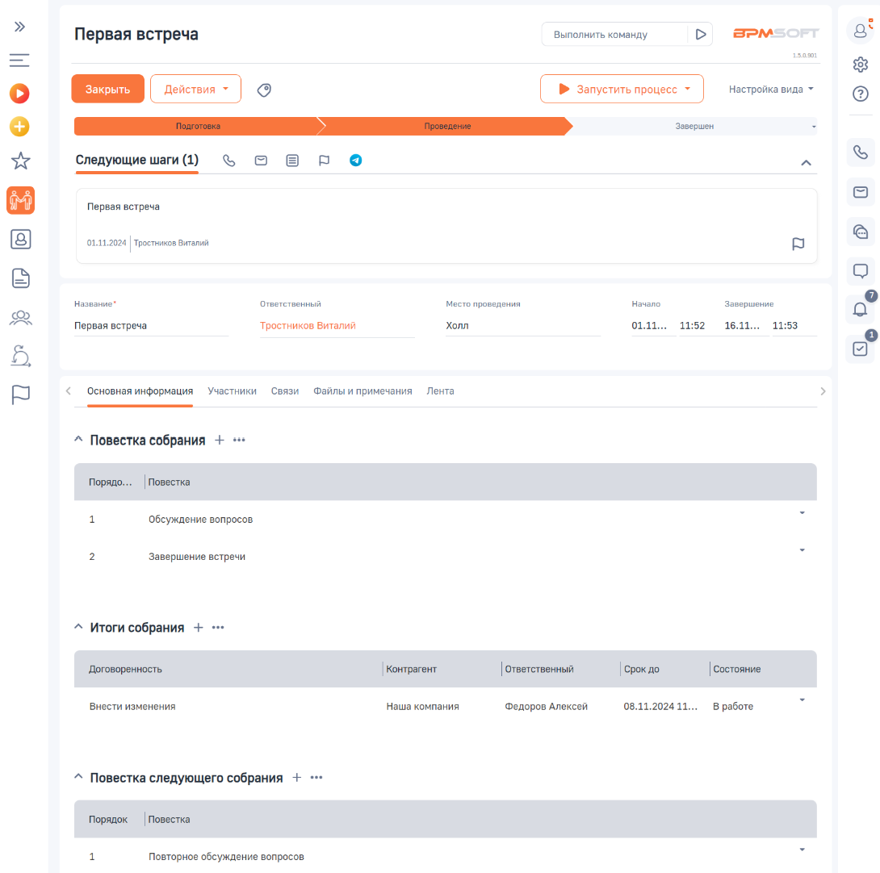Open the people group icon in sidebar
880x873 pixels.
[21, 318]
